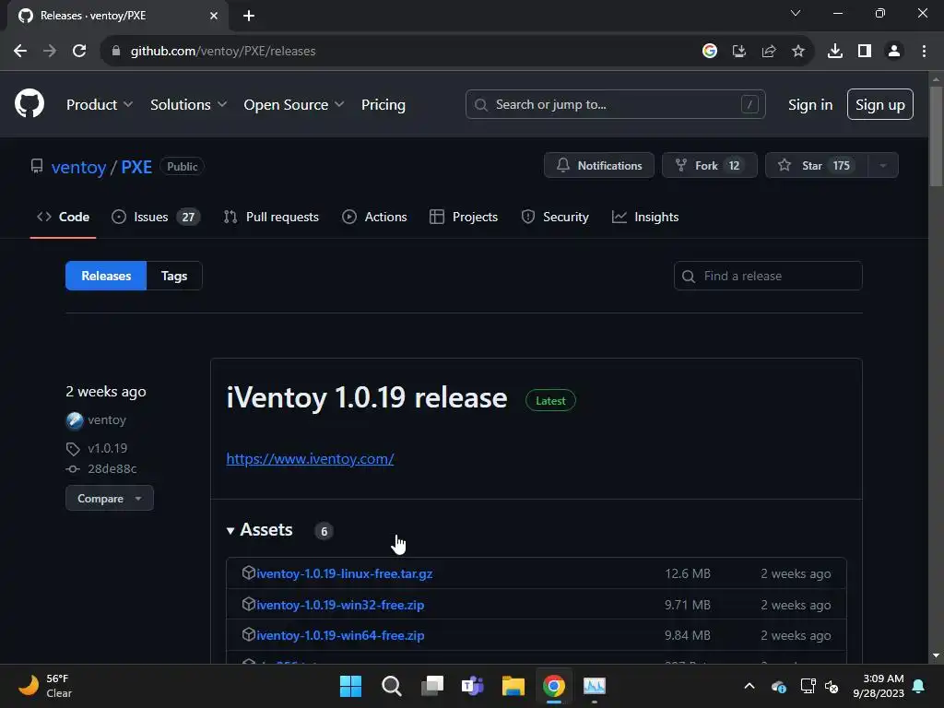Select the Tags view button
This screenshot has height=708, width=944.
[174, 276]
